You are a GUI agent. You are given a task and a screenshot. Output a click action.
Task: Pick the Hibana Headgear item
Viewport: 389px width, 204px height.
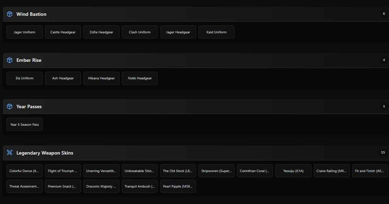[101, 78]
